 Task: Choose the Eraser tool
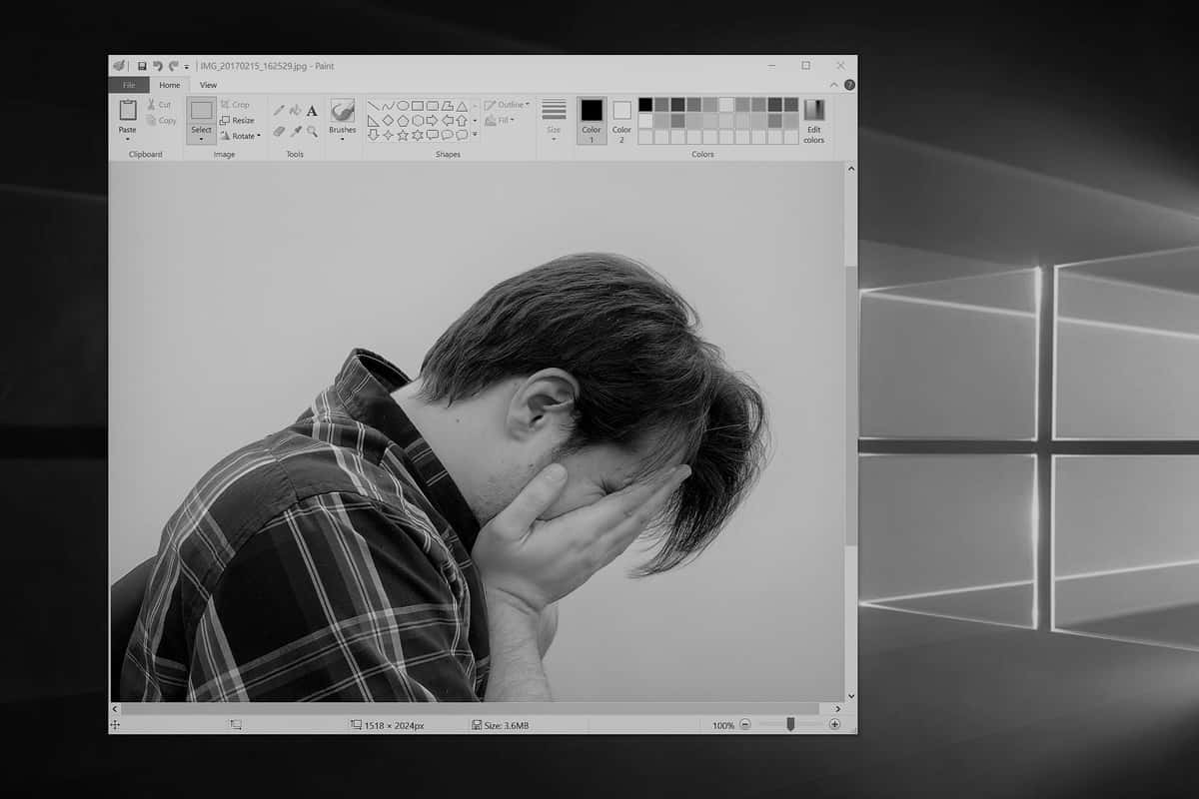pos(279,131)
